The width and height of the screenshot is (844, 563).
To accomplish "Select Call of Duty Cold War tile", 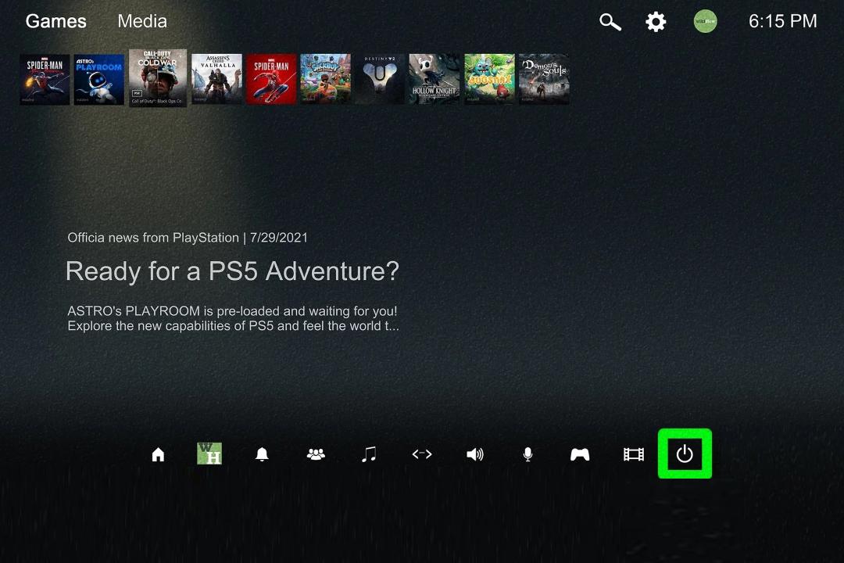I will pyautogui.click(x=158, y=78).
